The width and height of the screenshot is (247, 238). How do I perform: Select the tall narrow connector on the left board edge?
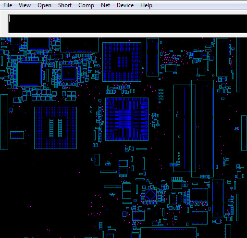coord(4,122)
